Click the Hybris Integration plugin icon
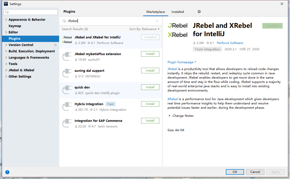Screen dimensions: 290x179 67,106
